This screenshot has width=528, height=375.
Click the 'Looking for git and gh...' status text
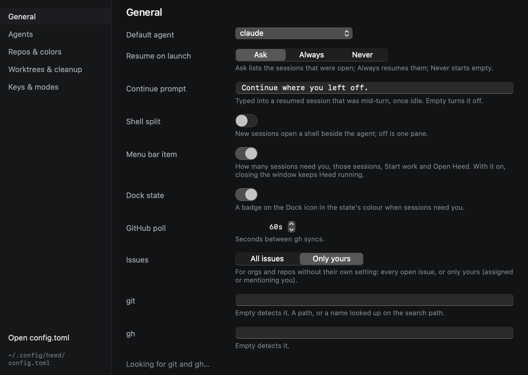168,364
